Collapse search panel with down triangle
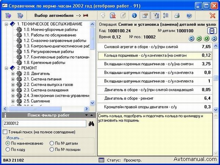The image size is (220, 165). pyautogui.click(x=87, y=115)
